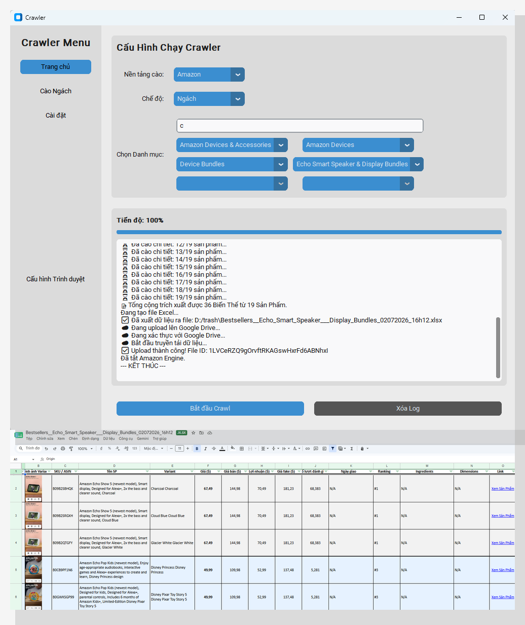Toggle strikethrough formatting in Sheets

214,449
